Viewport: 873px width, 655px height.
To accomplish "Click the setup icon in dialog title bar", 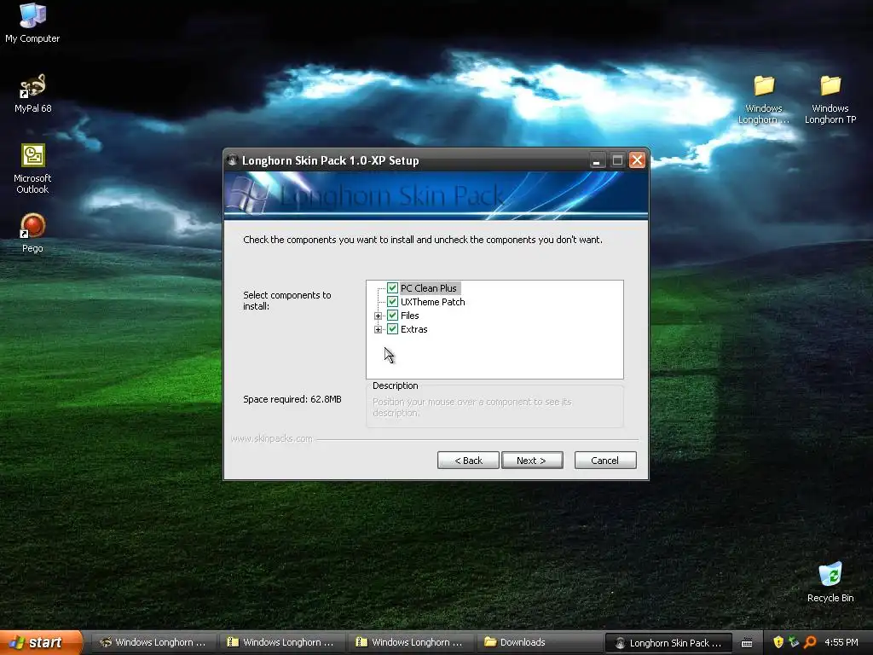I will point(232,160).
